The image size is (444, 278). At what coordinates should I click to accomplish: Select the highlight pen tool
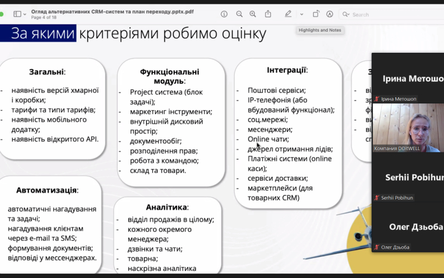pyautogui.click(x=288, y=13)
